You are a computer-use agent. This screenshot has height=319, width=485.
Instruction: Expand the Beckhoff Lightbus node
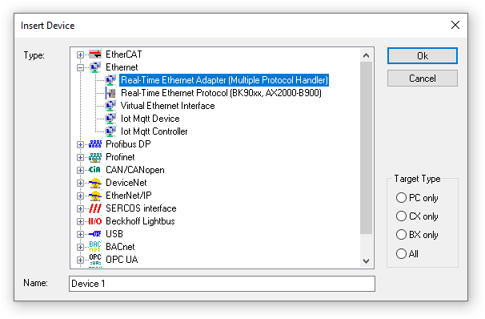(x=80, y=221)
